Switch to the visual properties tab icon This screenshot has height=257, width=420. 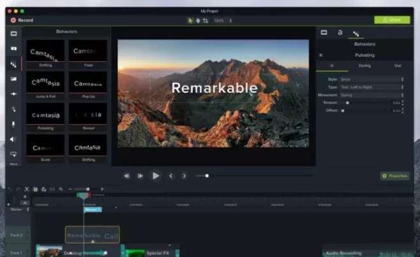click(x=324, y=32)
